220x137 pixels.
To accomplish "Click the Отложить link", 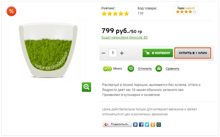I will [x=145, y=69].
